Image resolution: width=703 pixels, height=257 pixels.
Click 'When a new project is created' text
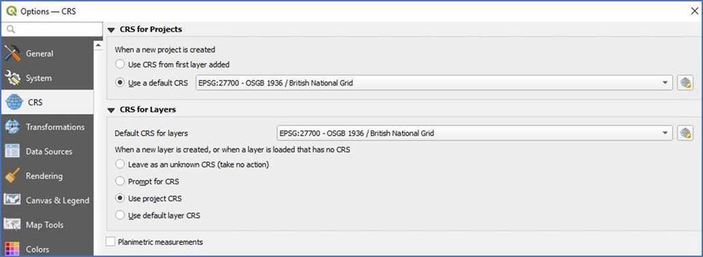[165, 50]
